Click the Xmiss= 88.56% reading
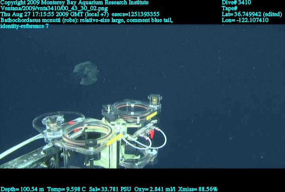Screen dimensions: 285x192 click(x=198, y=189)
